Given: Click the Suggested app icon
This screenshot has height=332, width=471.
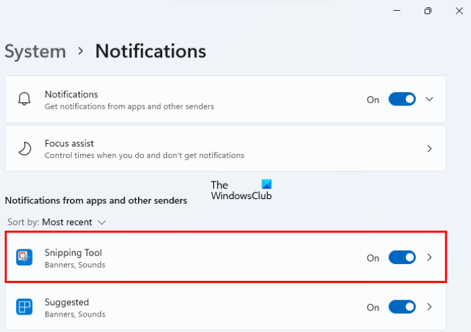Looking at the screenshot, I should click(x=24, y=307).
